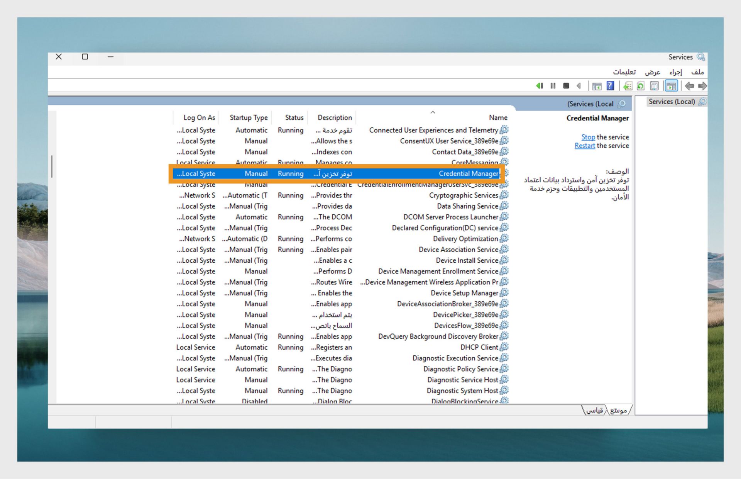Sort by the Startup Type column header
This screenshot has height=479, width=741.
pos(248,117)
